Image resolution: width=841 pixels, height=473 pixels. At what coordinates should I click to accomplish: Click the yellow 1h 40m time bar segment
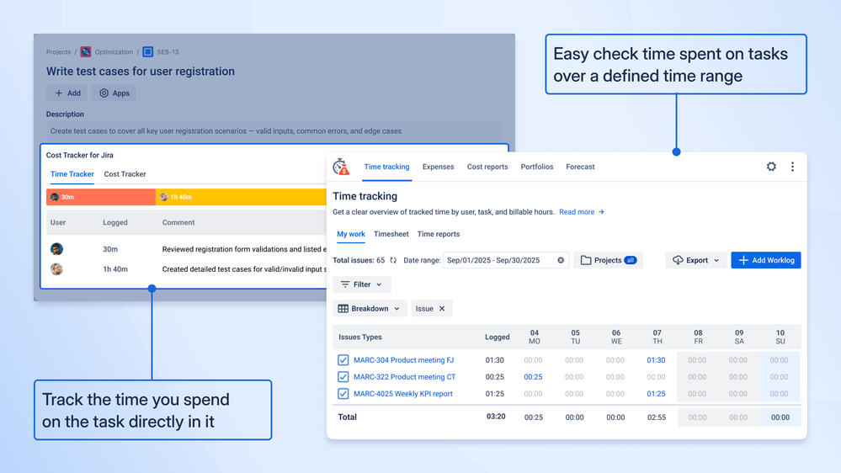(241, 197)
